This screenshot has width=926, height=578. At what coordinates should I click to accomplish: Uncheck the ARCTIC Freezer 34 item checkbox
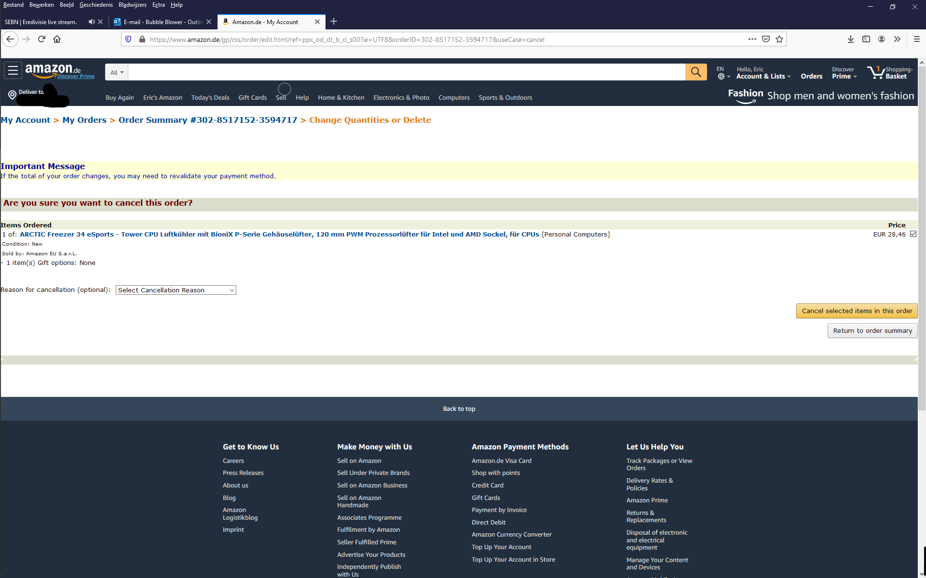coord(913,234)
